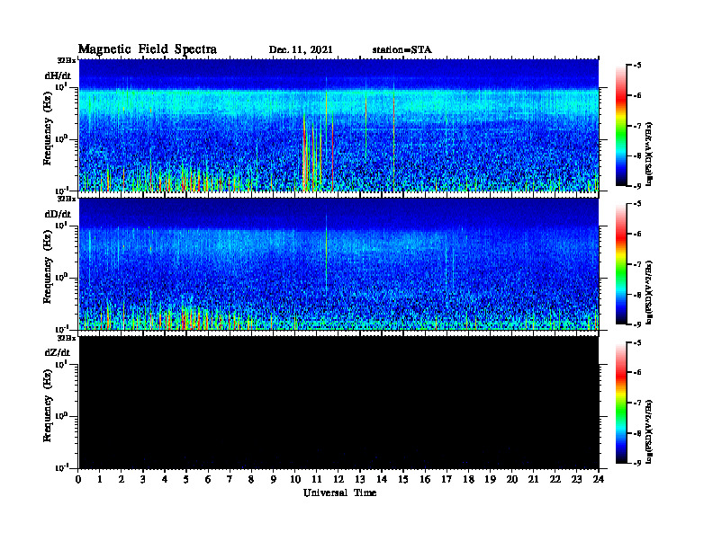Click the "-6" label on dZ/dt color bar
This screenshot has width=713, height=550.
tap(636, 373)
